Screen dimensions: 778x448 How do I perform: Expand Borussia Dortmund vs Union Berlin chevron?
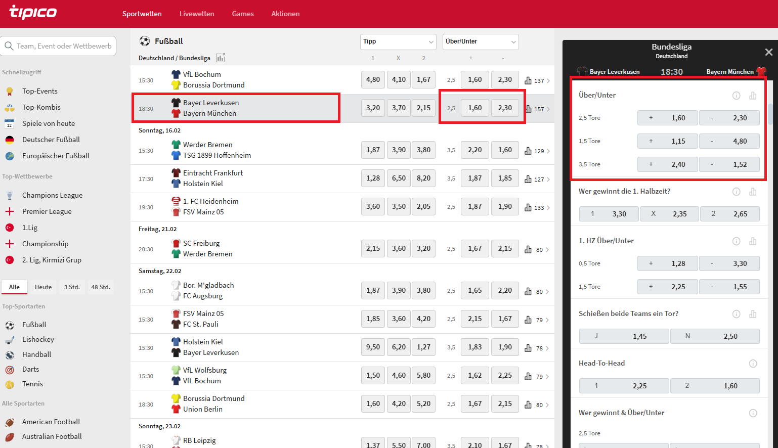pos(548,405)
